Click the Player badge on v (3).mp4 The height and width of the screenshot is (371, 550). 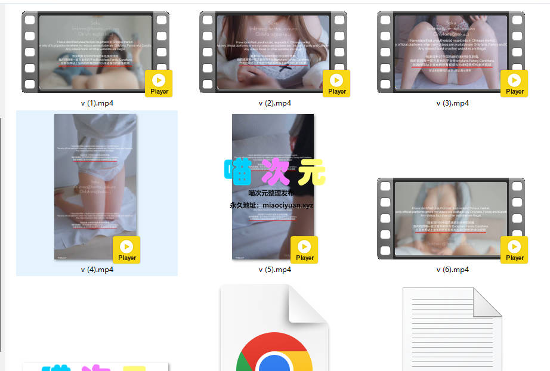click(x=515, y=84)
